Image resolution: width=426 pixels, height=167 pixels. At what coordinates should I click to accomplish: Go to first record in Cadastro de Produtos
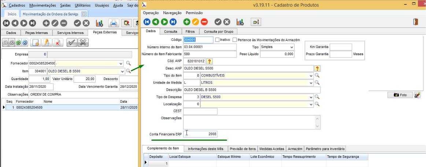coord(147,22)
